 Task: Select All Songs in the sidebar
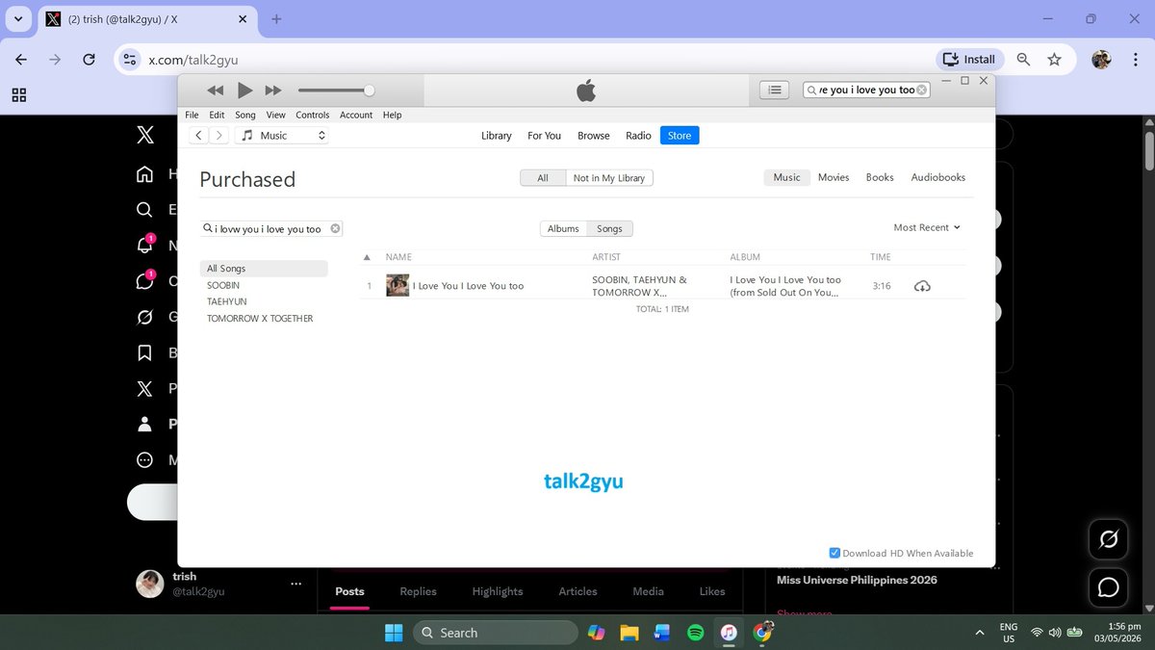tap(264, 269)
